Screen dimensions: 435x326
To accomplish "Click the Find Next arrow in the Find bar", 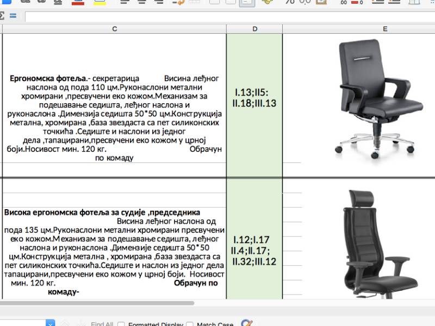I will pos(79,324).
